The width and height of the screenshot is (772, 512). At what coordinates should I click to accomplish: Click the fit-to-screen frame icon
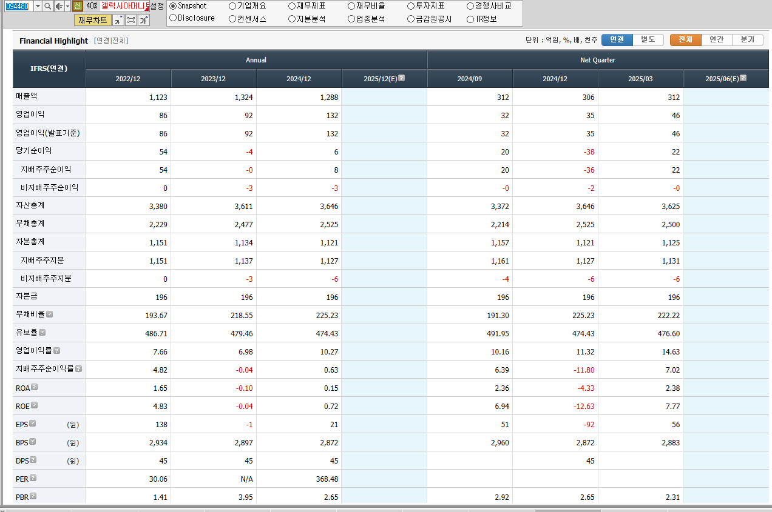[130, 20]
